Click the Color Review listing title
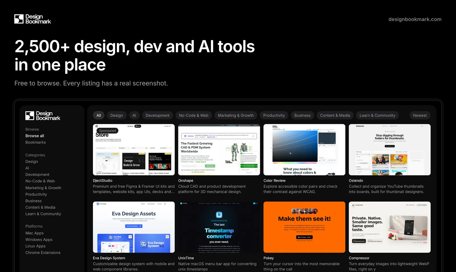The width and height of the screenshot is (456, 272). pos(274,180)
